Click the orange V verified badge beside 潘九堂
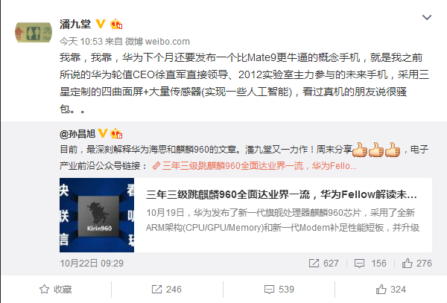447x303 pixels. point(101,24)
